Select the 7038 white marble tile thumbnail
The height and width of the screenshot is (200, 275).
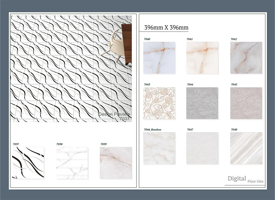click(x=72, y=163)
